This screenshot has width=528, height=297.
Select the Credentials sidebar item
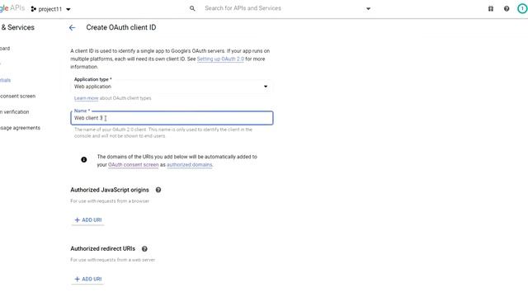point(6,80)
